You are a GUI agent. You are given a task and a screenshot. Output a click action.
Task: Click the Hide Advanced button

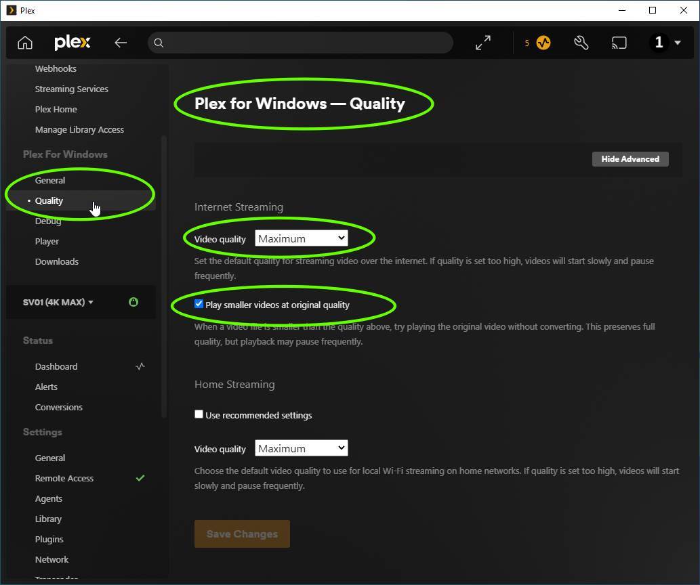(x=630, y=159)
